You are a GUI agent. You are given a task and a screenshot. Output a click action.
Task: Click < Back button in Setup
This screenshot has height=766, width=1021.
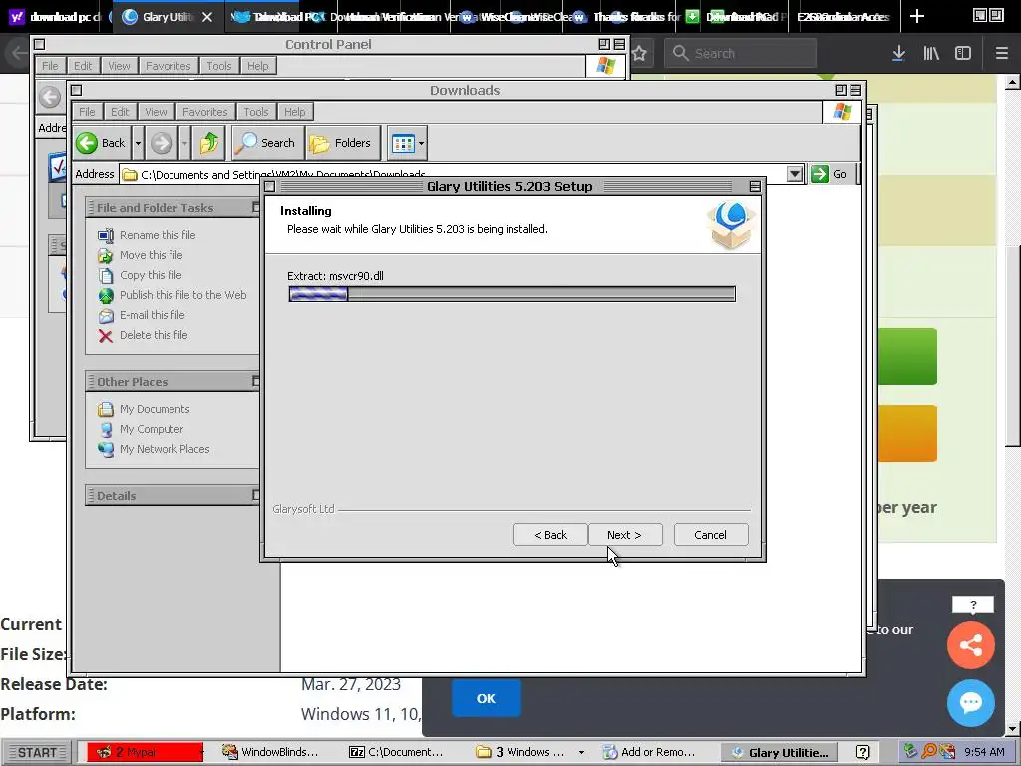pyautogui.click(x=550, y=535)
